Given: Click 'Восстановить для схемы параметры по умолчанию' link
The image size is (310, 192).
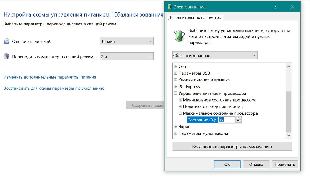Looking at the screenshot, I should click(x=54, y=88).
